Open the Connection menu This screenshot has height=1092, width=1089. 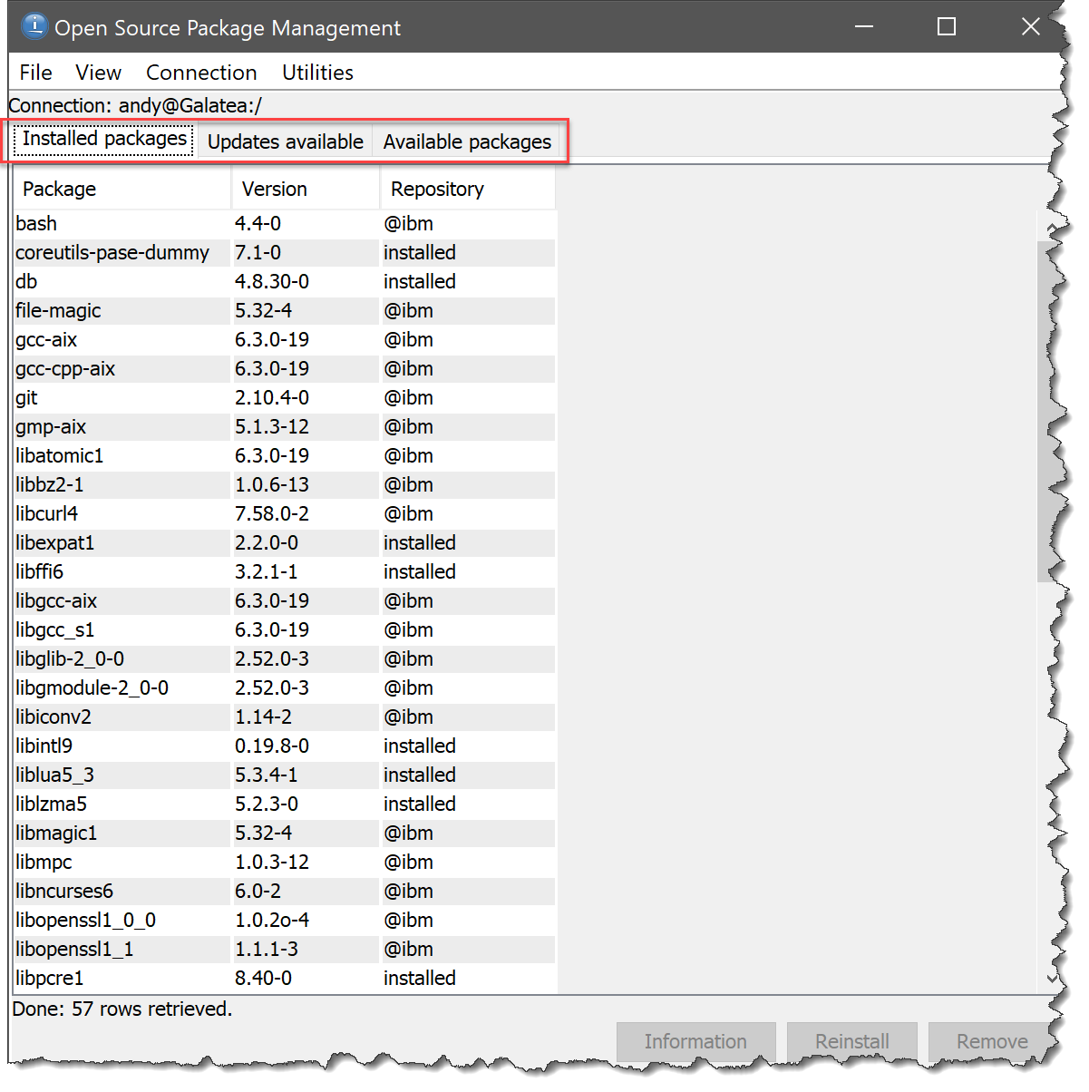[x=201, y=73]
